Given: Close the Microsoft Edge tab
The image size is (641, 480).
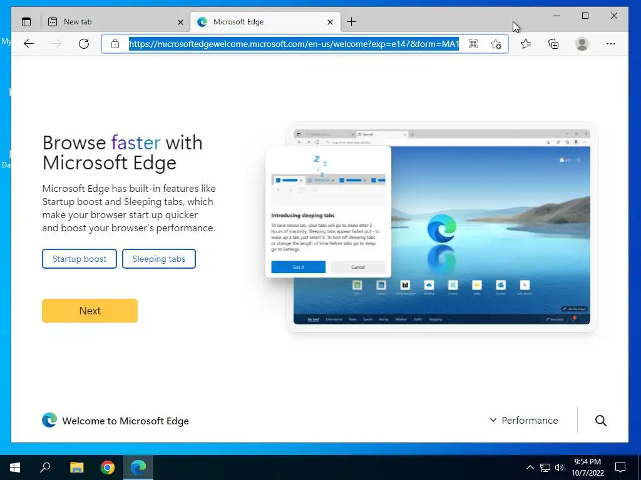Looking at the screenshot, I should [330, 22].
